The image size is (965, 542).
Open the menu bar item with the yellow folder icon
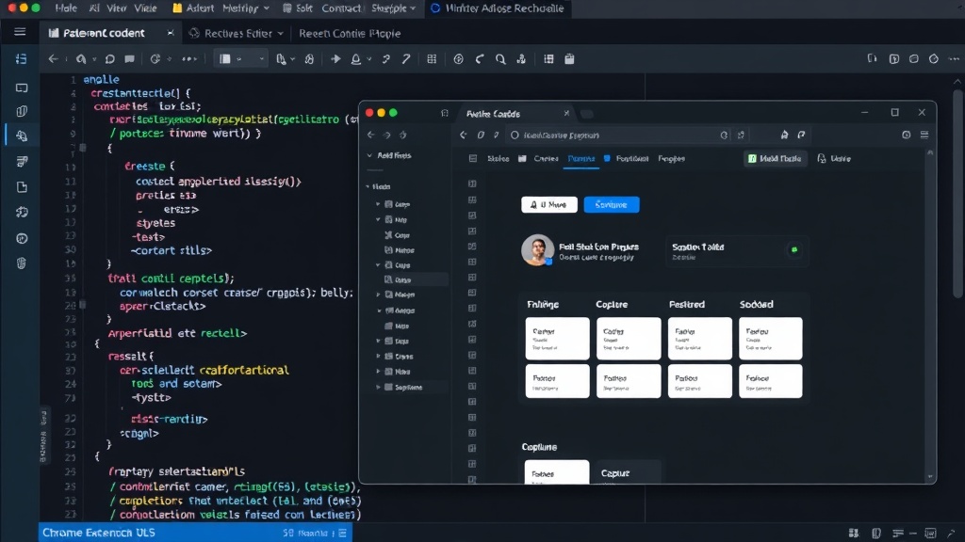[x=193, y=8]
